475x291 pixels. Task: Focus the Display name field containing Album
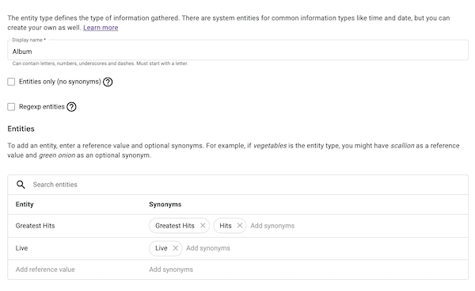(x=237, y=52)
